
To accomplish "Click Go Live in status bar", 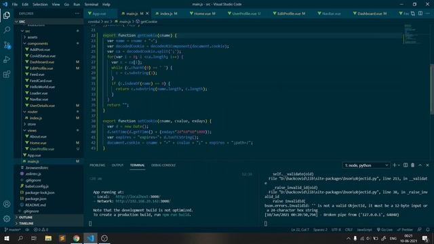I will (384, 230).
